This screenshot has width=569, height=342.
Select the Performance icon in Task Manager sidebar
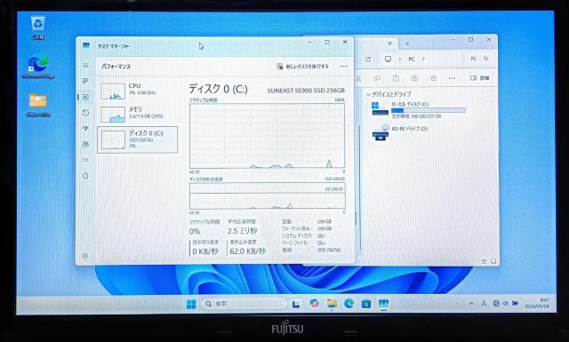point(85,97)
